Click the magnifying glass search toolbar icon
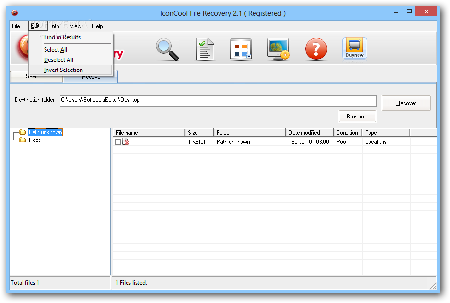This screenshot has height=303, width=450. pos(167,49)
